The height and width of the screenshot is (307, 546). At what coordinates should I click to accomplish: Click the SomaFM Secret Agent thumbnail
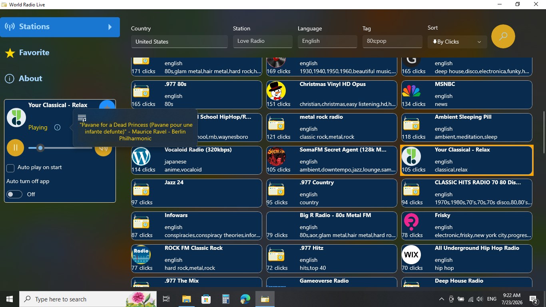click(276, 157)
